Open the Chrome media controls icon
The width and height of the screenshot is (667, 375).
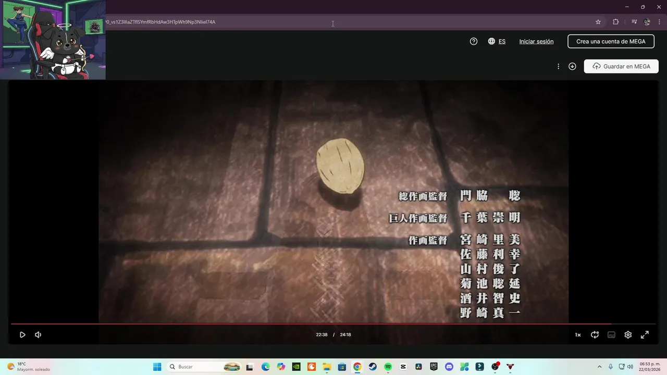[634, 22]
